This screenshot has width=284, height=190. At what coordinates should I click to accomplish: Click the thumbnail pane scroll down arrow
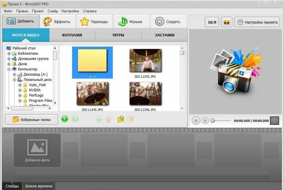coord(182,108)
